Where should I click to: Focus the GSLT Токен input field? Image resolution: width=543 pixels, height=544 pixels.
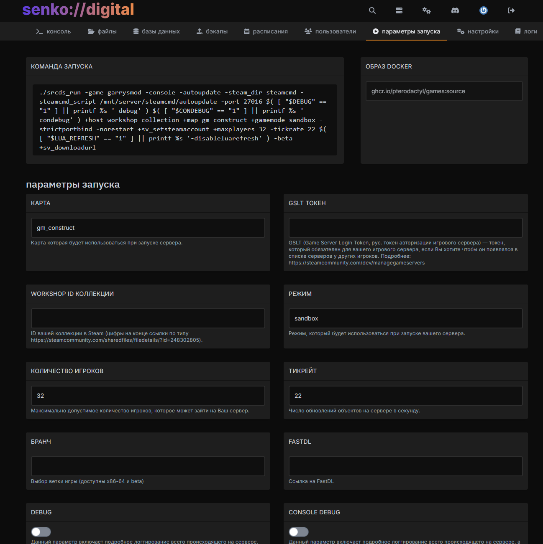(406, 228)
